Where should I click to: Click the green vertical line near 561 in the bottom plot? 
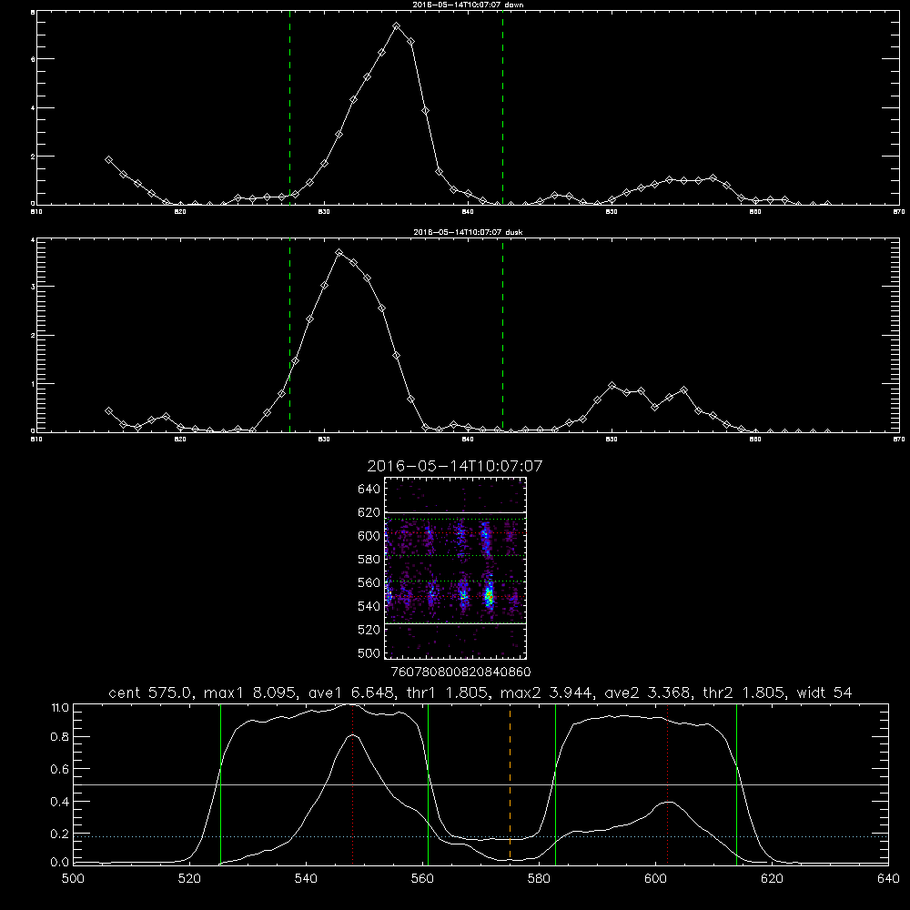[429, 784]
